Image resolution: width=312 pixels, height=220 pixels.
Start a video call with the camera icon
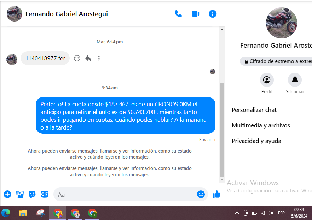click(x=196, y=14)
